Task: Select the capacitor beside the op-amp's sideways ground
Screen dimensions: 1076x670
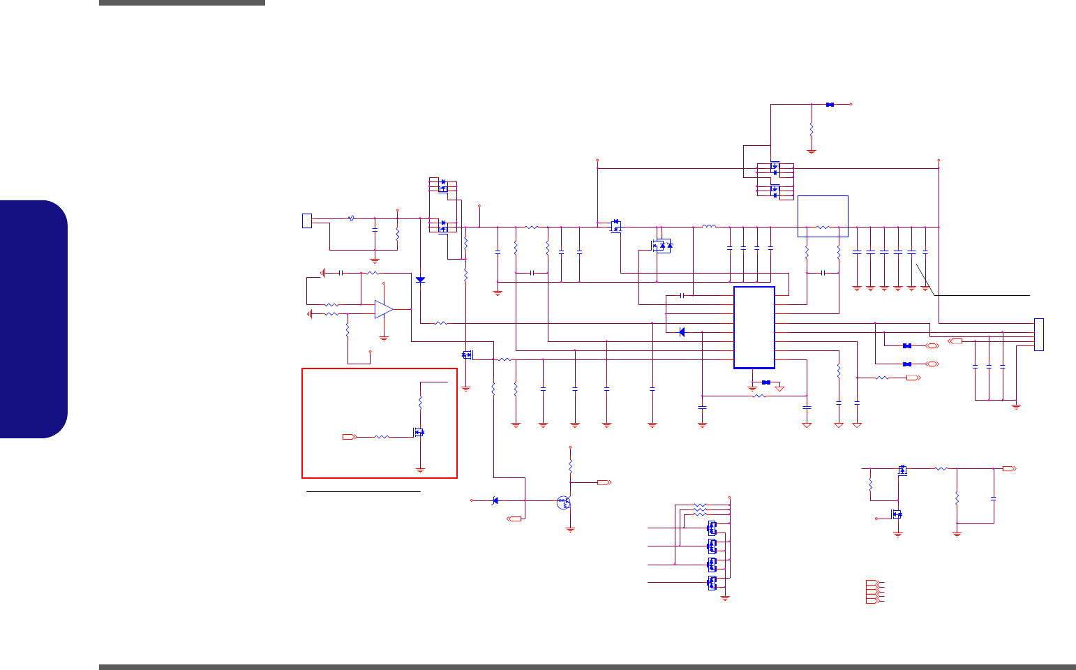Action: pyautogui.click(x=341, y=273)
